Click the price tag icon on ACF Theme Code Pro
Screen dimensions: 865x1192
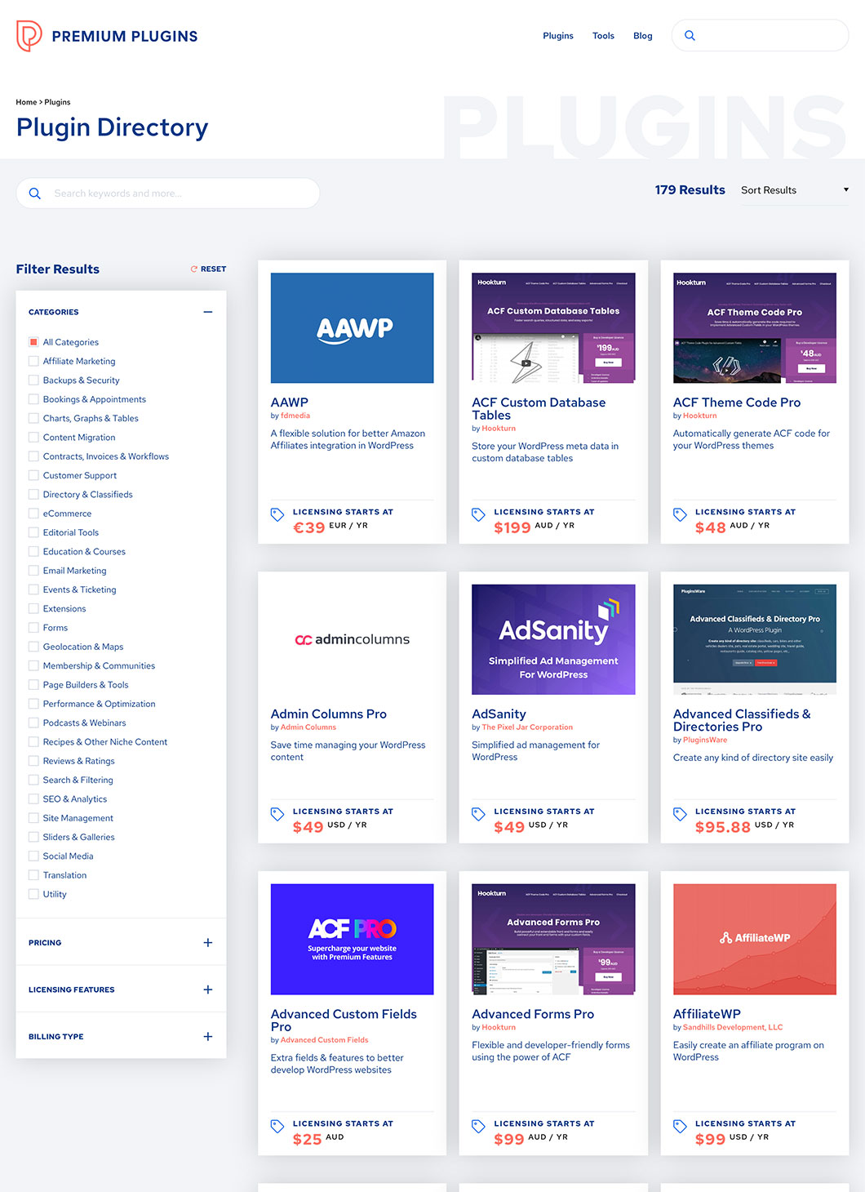coord(680,514)
